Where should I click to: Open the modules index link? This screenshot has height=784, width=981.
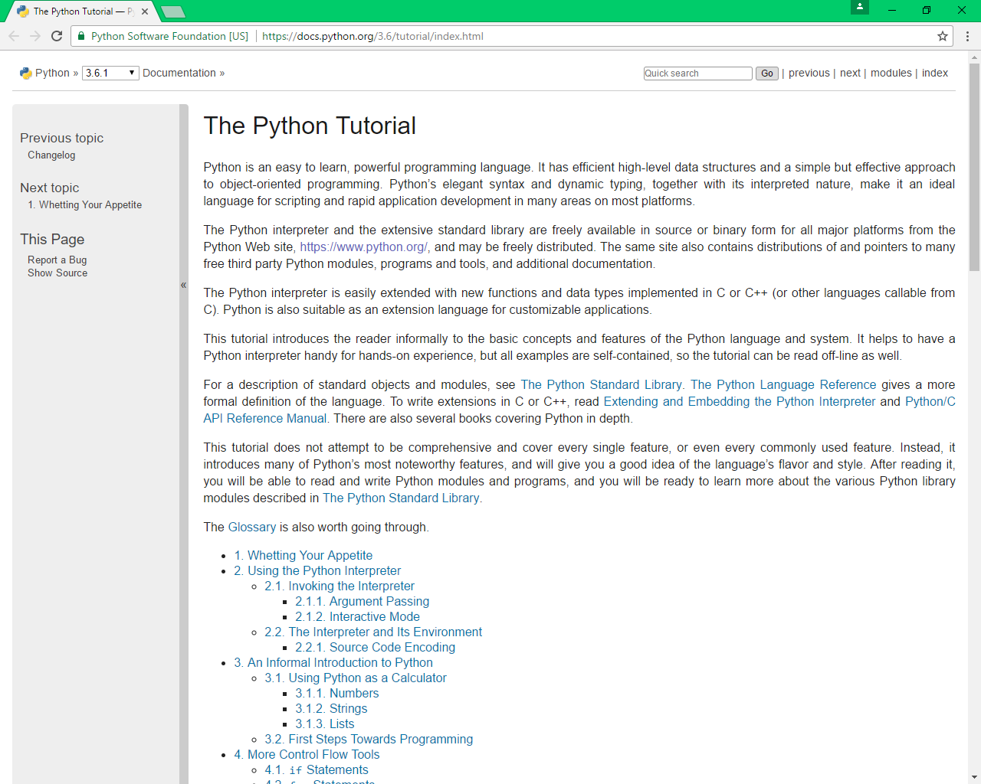891,73
